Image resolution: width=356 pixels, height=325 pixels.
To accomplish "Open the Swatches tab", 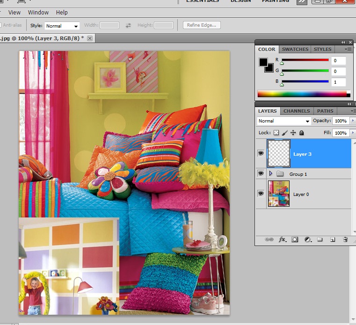I will [295, 49].
